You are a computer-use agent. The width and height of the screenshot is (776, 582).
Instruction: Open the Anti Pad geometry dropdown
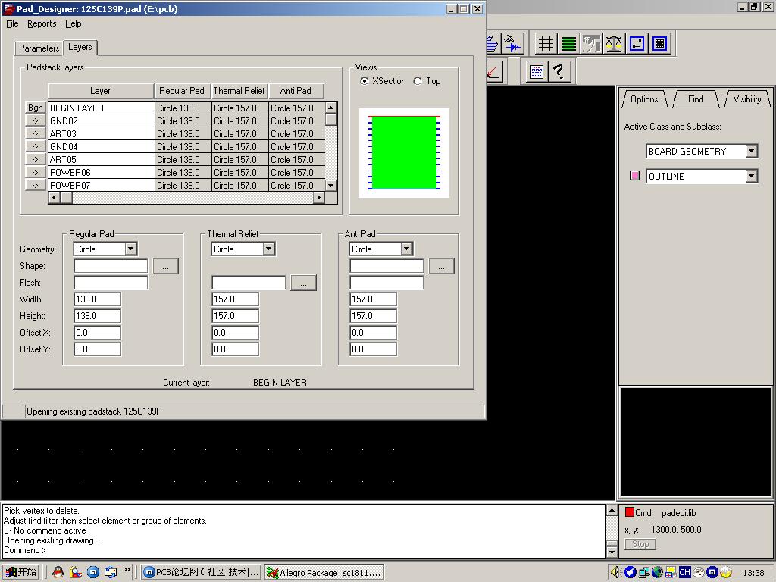coord(406,249)
